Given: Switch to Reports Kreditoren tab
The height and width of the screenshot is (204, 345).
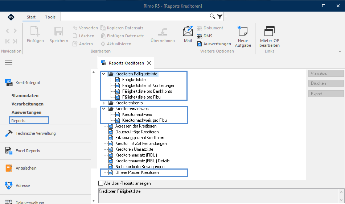Looking at the screenshot, I should [x=126, y=63].
